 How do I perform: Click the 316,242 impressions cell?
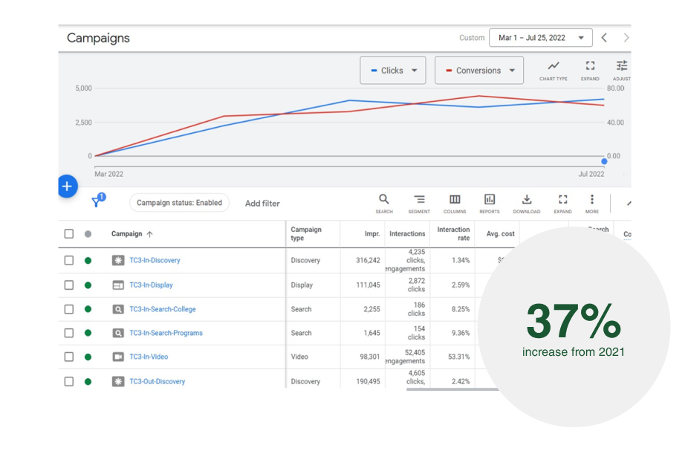368,260
